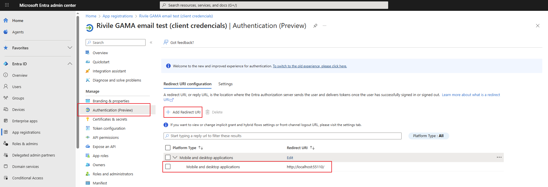Click the Domain services icon

[6, 166]
